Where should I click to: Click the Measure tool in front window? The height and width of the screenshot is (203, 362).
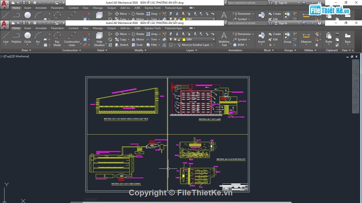(x=306, y=38)
